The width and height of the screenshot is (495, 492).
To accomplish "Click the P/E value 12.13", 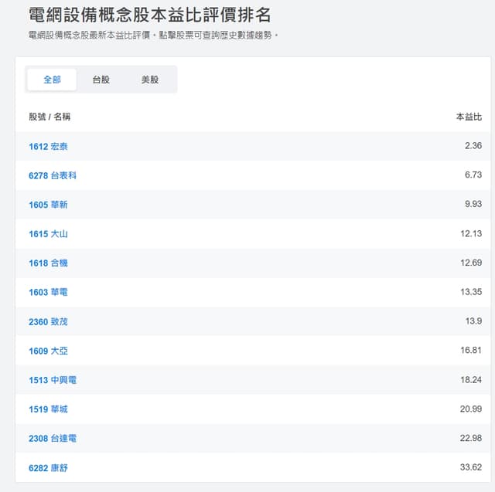I will point(471,233).
